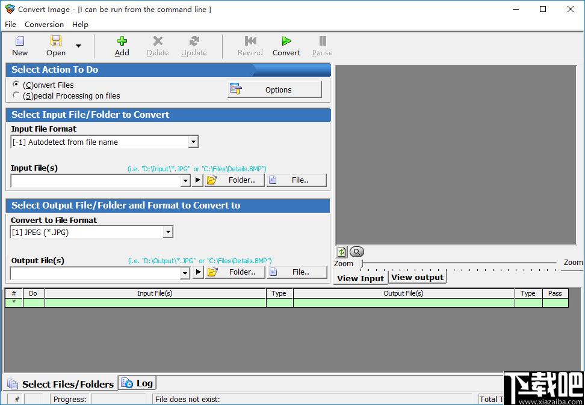Open the Options button
The width and height of the screenshot is (585, 405).
pyautogui.click(x=274, y=90)
